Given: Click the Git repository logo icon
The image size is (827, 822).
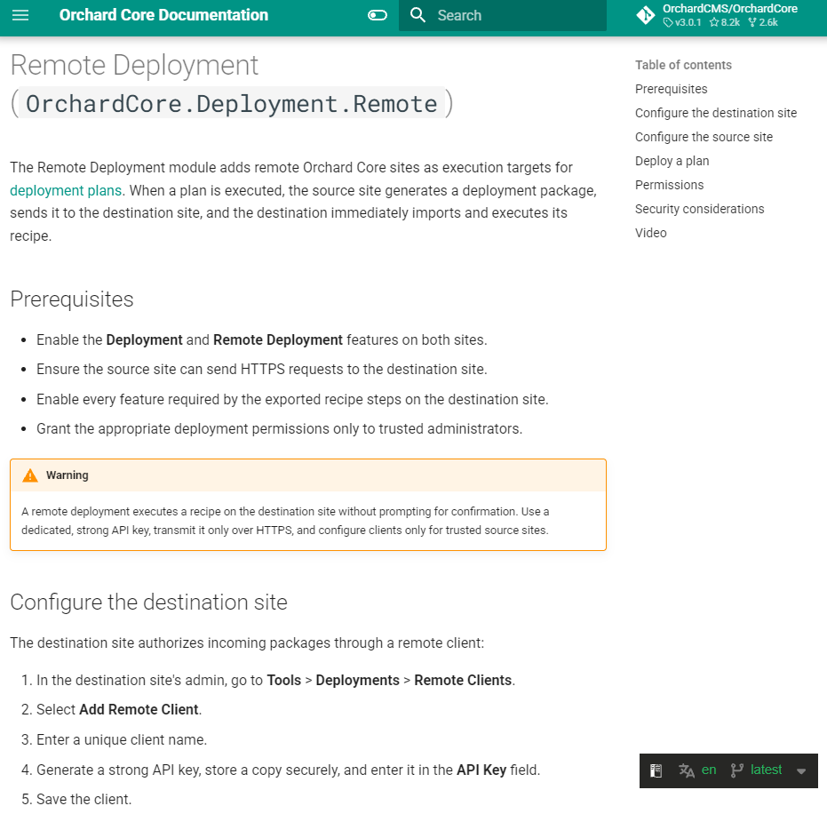Looking at the screenshot, I should [x=646, y=15].
